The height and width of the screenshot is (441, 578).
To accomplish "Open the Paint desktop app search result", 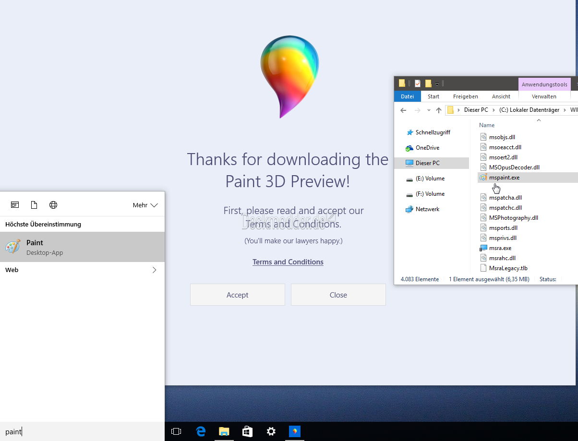I will [x=82, y=247].
